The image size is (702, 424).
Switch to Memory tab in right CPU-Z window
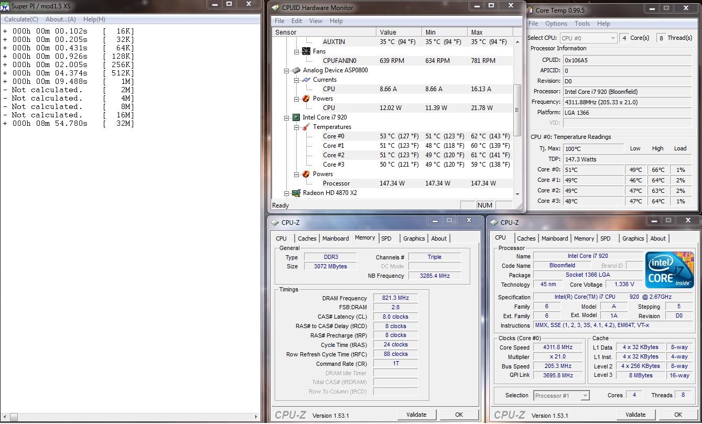click(x=584, y=238)
